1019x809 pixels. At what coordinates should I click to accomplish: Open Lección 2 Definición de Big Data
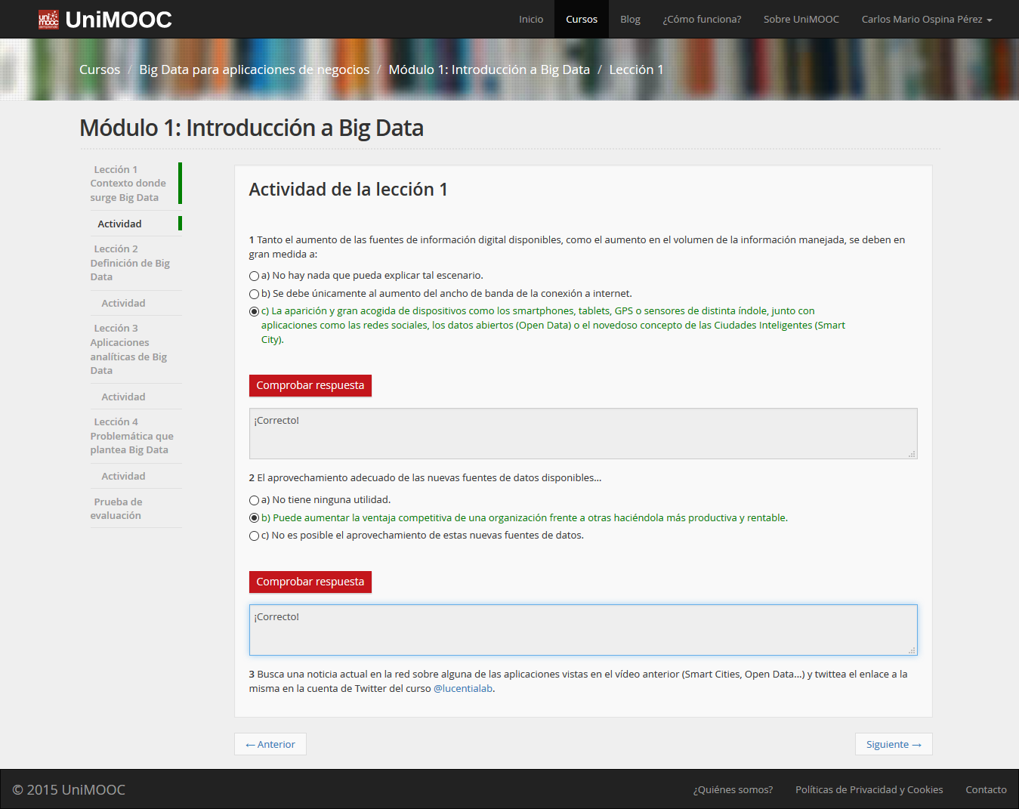[129, 263]
